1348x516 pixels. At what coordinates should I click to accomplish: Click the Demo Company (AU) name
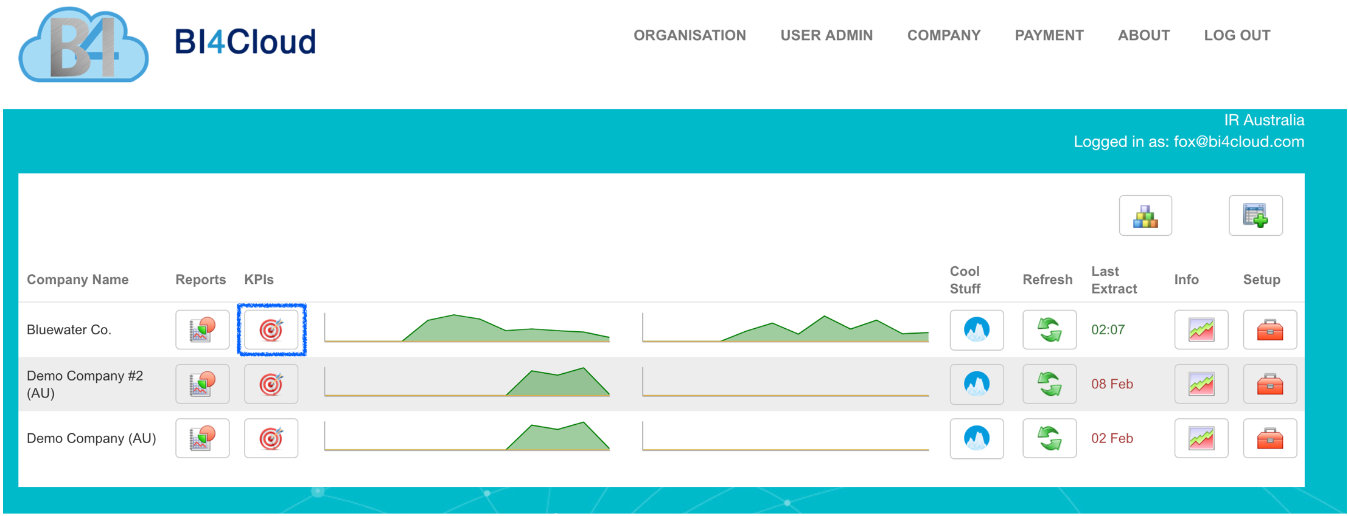click(x=91, y=438)
